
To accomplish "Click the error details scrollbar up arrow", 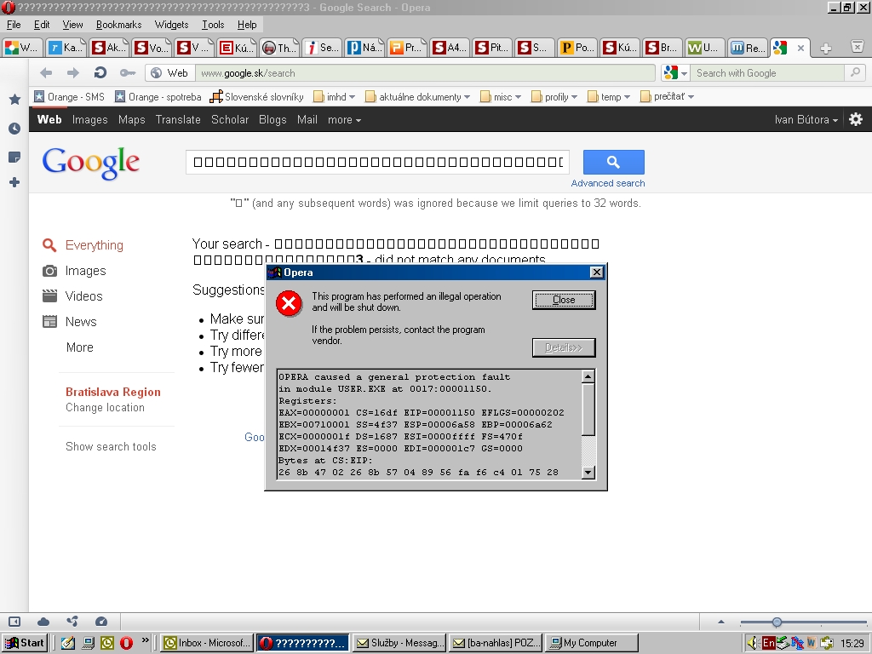I will (x=588, y=376).
